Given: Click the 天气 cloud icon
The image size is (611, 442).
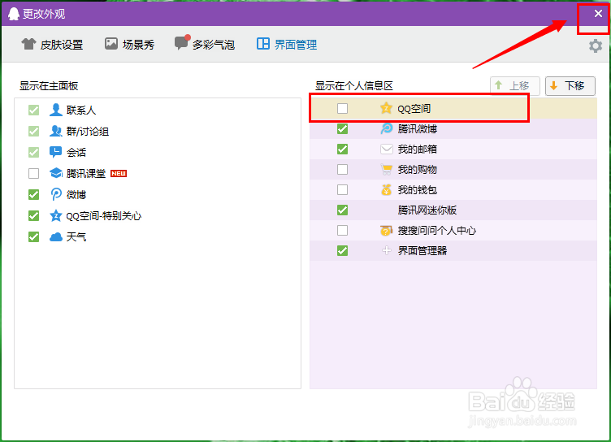Looking at the screenshot, I should [56, 236].
